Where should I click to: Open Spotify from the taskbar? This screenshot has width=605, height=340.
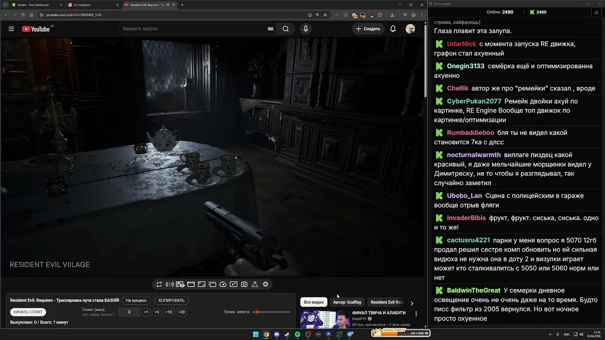[297, 334]
